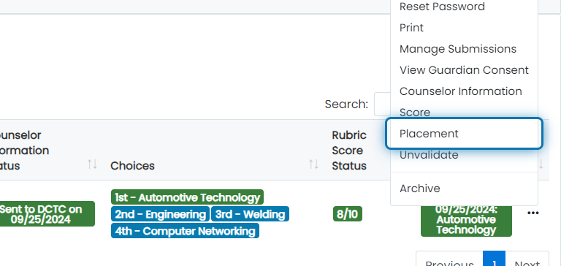Sort by the Choices column arrows
561x266 pixels.
[314, 164]
